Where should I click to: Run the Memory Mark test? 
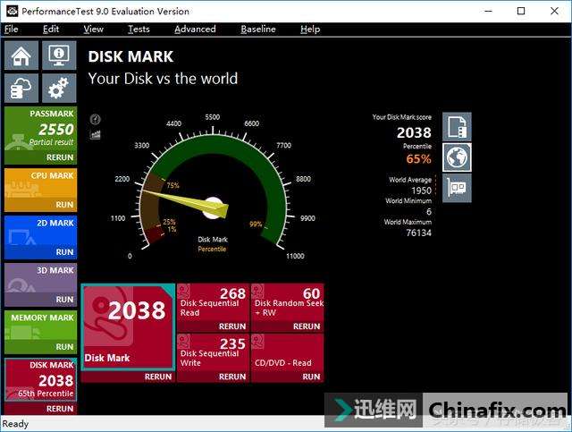pos(64,347)
